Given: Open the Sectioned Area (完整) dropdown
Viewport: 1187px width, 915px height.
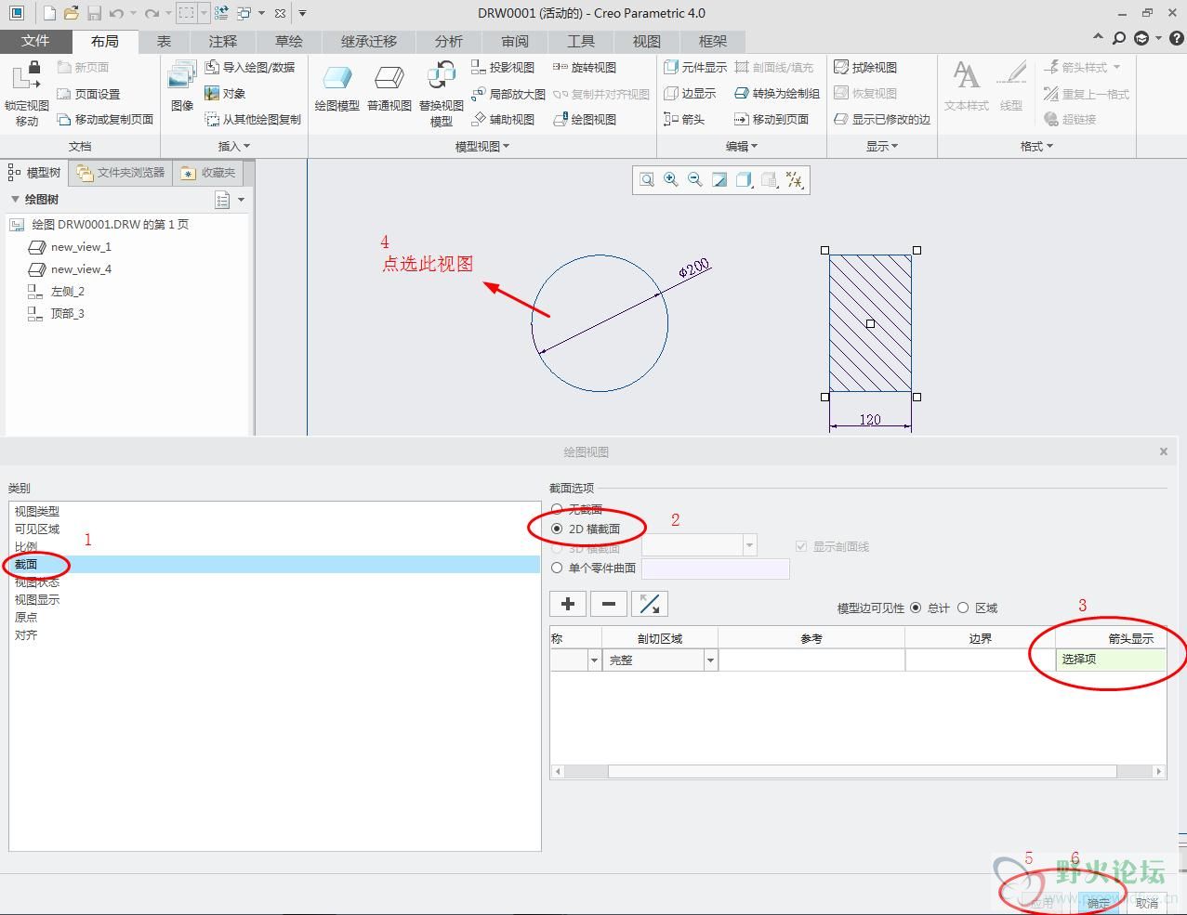Looking at the screenshot, I should (x=710, y=660).
